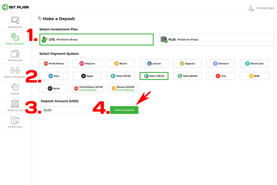Choose ePayCore payment system
This screenshot has width=277, height=185.
click(x=87, y=63)
